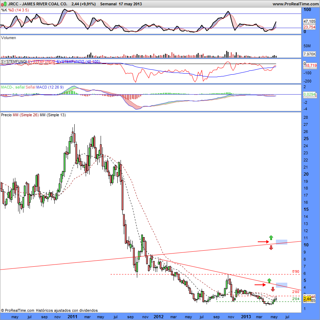This screenshot has height=320, width=320.
Task: Open the www.ProRealTime.com link
Action: pos(296,4)
